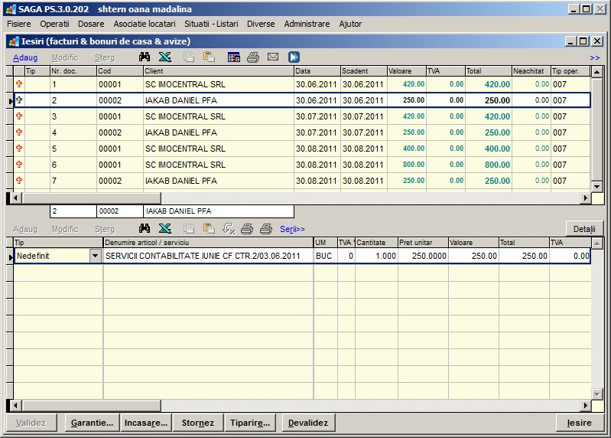Open the Ajutor menu
Viewport: 611px width, 438px height.
pyautogui.click(x=350, y=24)
